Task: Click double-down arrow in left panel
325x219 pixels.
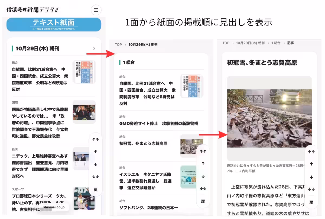Action: 96,177
